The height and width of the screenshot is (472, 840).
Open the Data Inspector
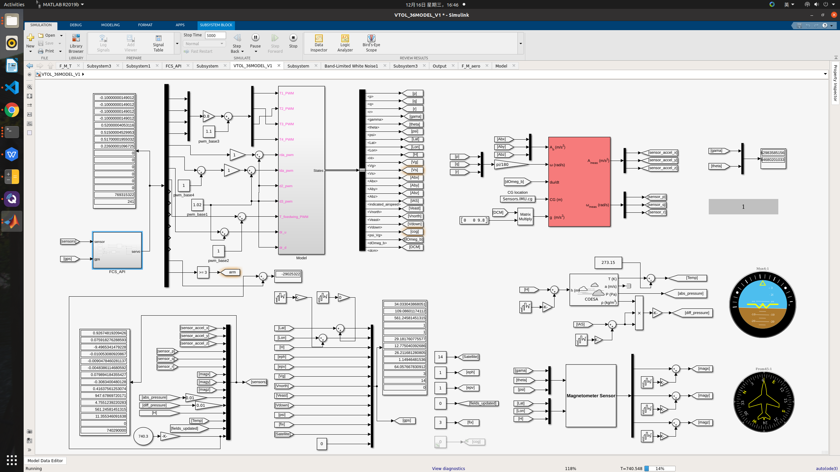(319, 43)
